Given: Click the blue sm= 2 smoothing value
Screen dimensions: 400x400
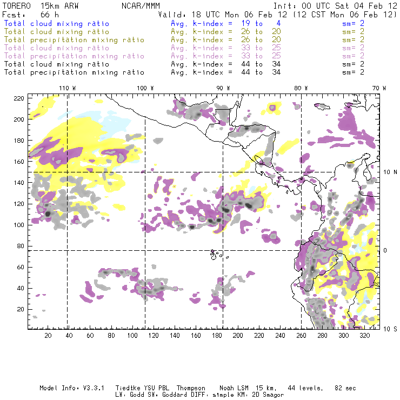Looking at the screenshot, I should pyautogui.click(x=354, y=23).
